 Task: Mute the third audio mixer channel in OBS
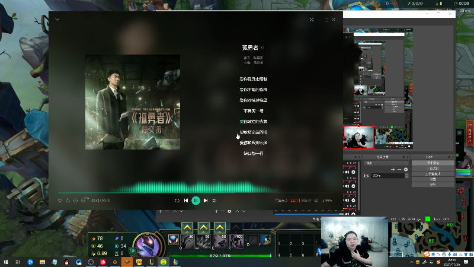(347, 200)
